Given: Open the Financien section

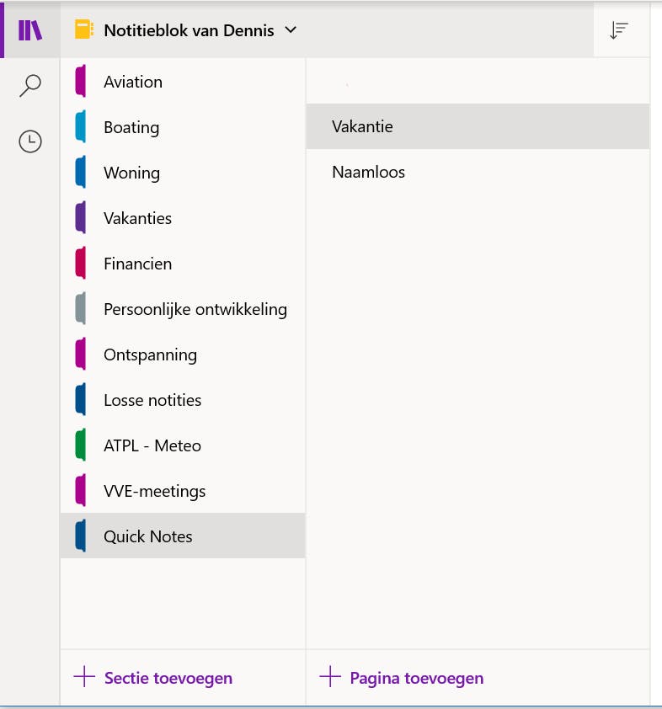Looking at the screenshot, I should (x=137, y=264).
